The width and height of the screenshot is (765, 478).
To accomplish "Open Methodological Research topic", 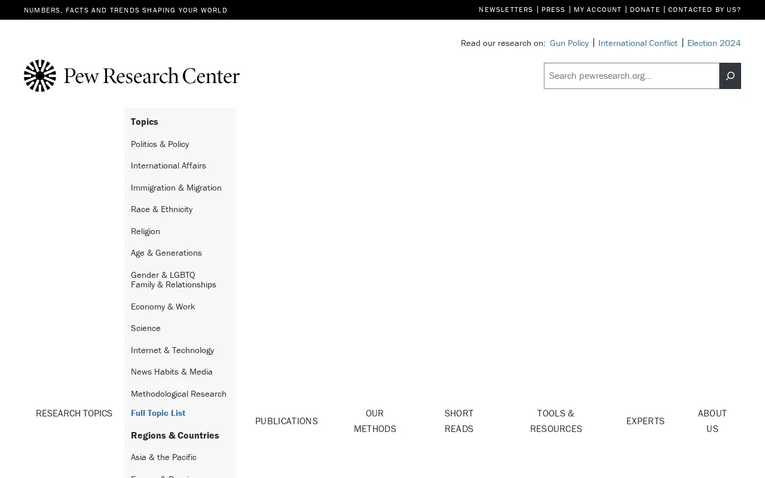I will tap(179, 394).
